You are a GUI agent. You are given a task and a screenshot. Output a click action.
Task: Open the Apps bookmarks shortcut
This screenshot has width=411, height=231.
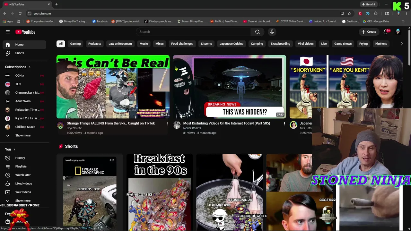8,21
